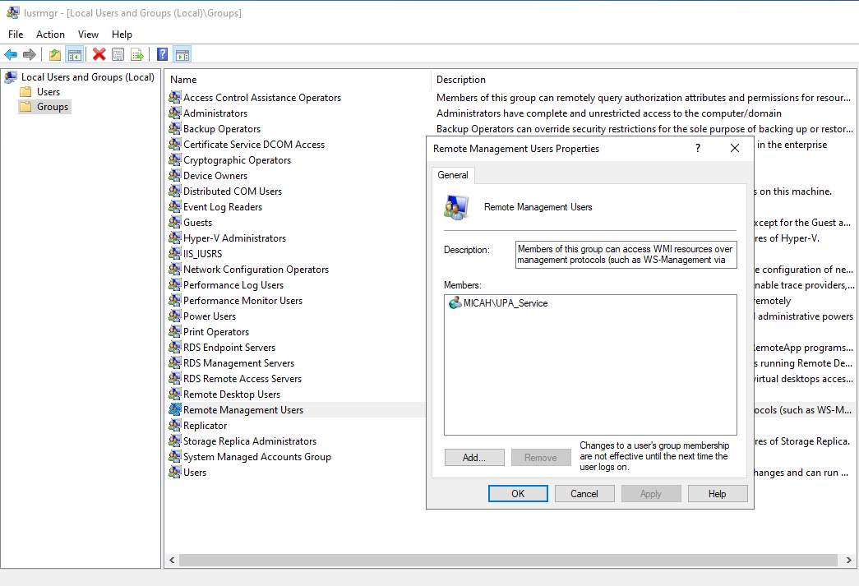Click the Add... button
859x586 pixels.
coord(474,458)
